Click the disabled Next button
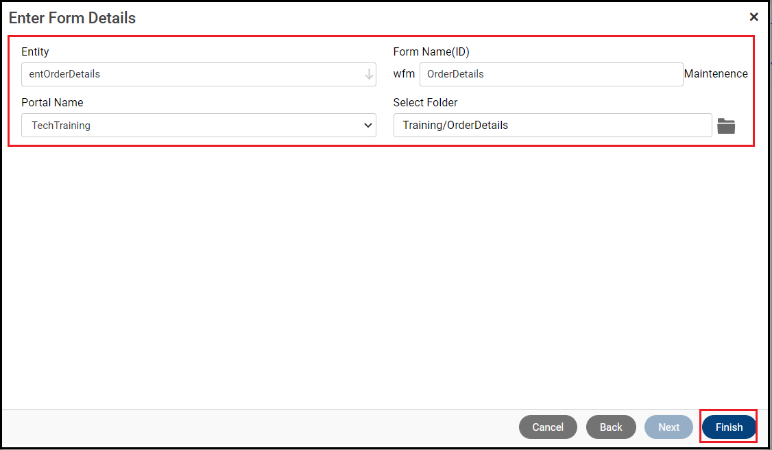 click(x=668, y=427)
